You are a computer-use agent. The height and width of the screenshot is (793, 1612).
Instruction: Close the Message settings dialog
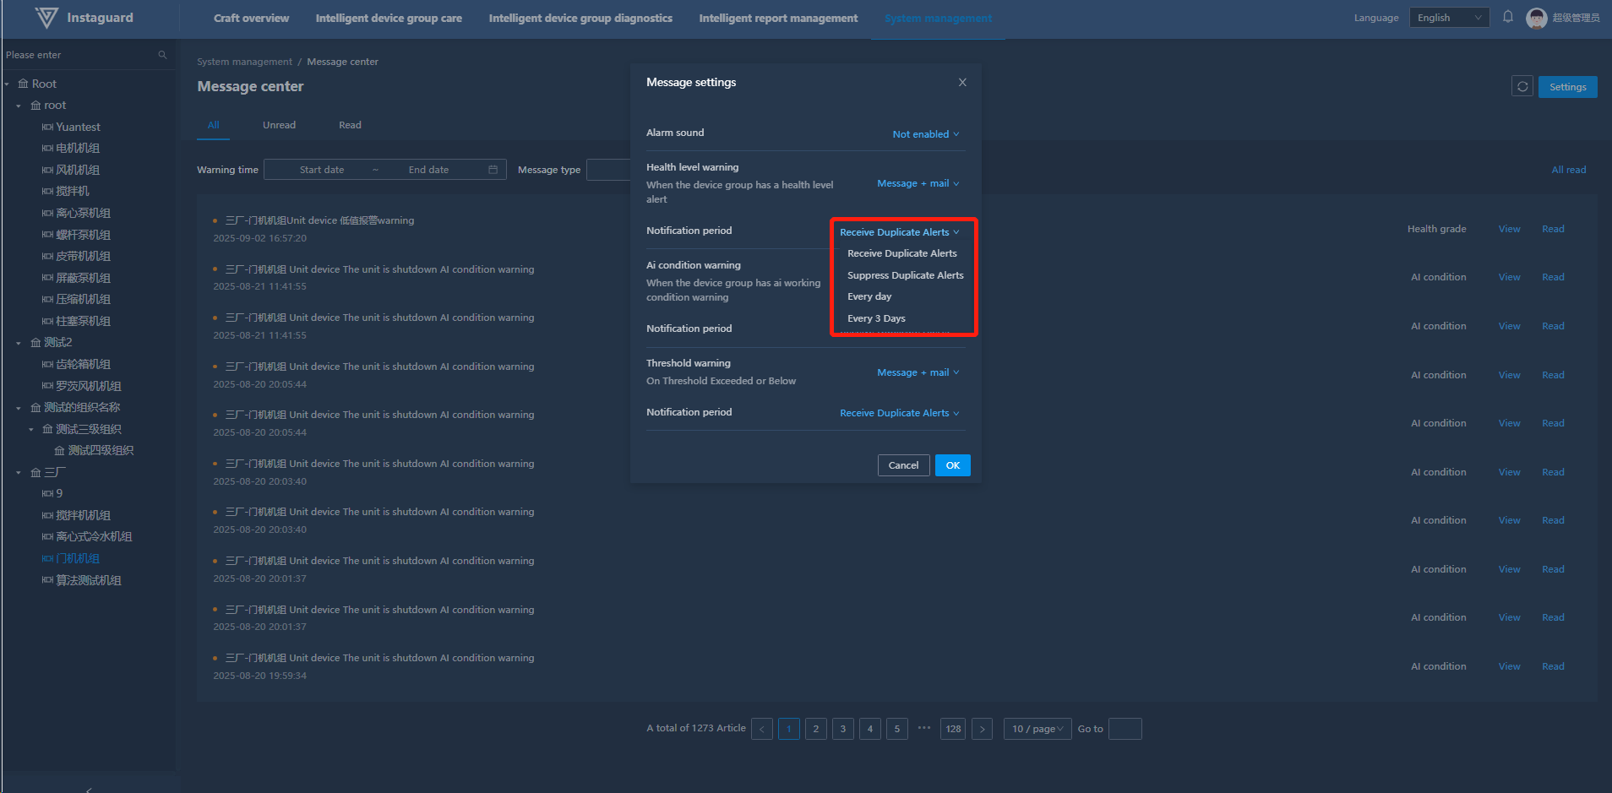pos(962,82)
